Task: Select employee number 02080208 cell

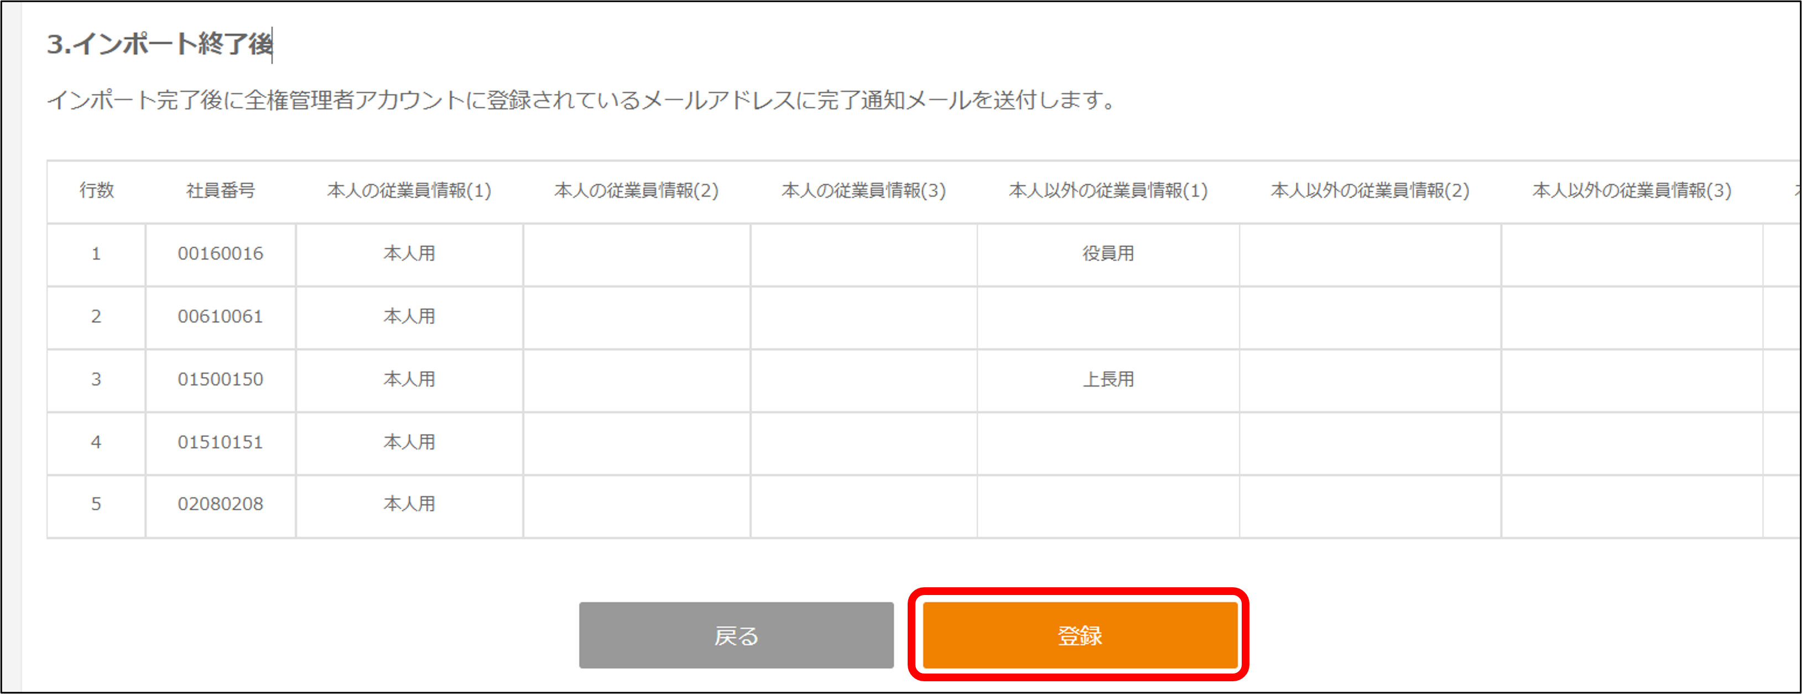Action: coord(220,504)
